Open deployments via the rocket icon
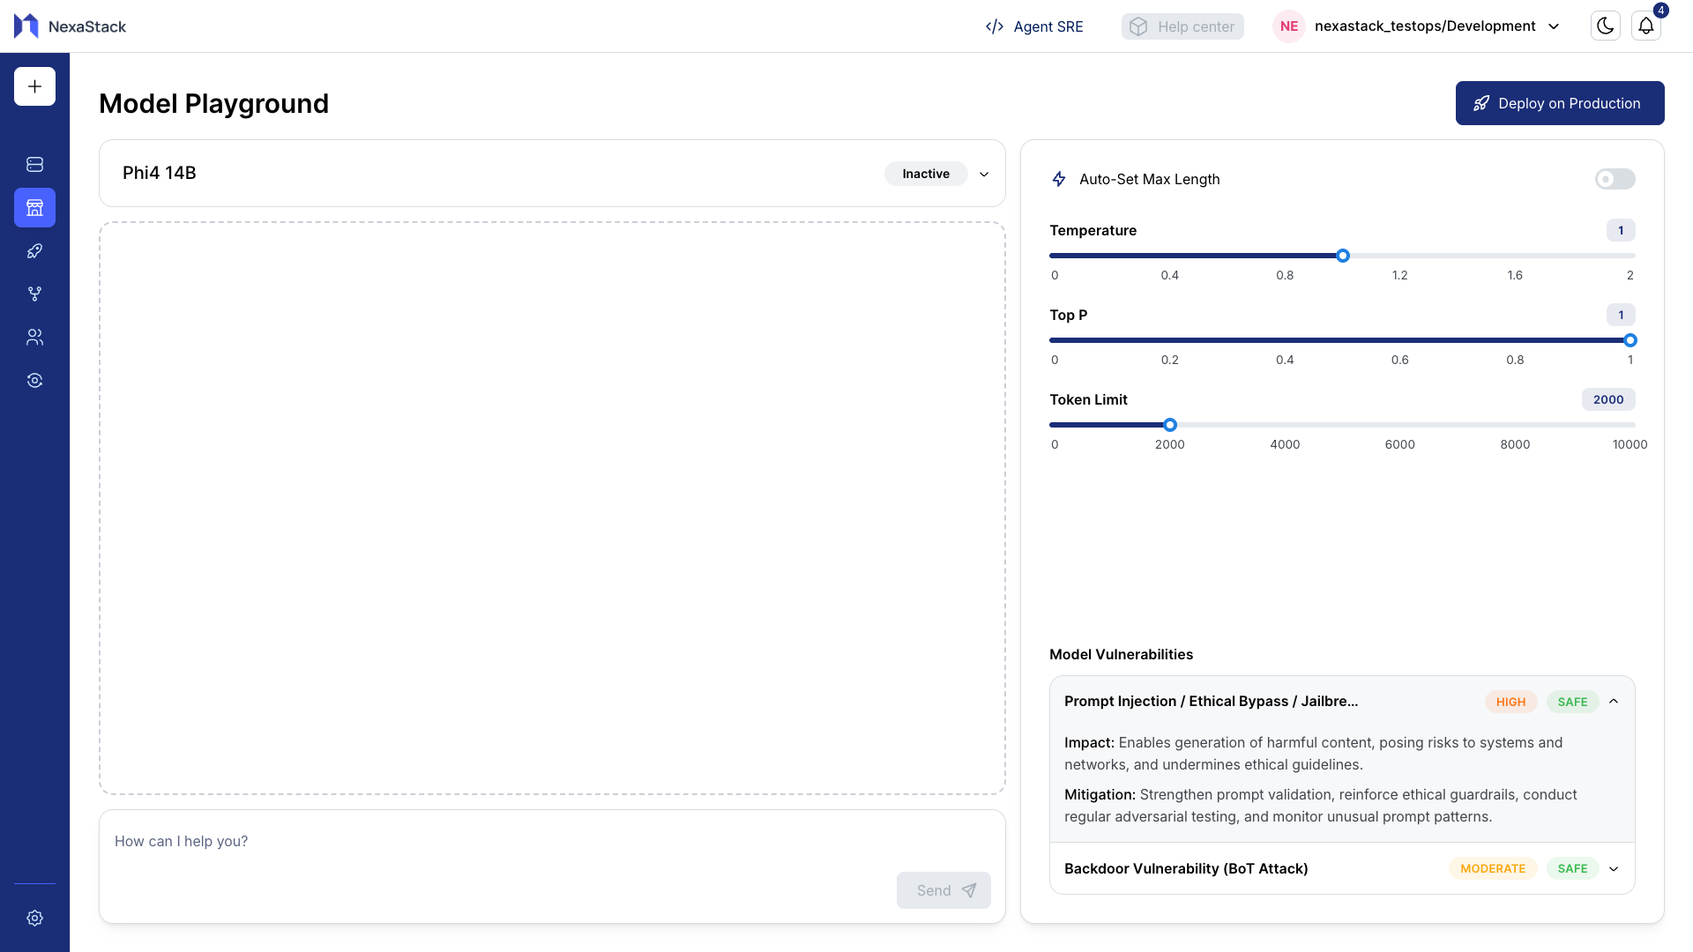1693x952 pixels. 34,250
